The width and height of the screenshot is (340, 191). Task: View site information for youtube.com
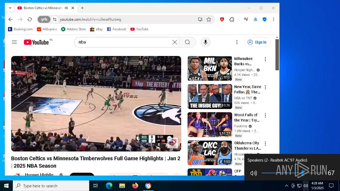click(55, 19)
